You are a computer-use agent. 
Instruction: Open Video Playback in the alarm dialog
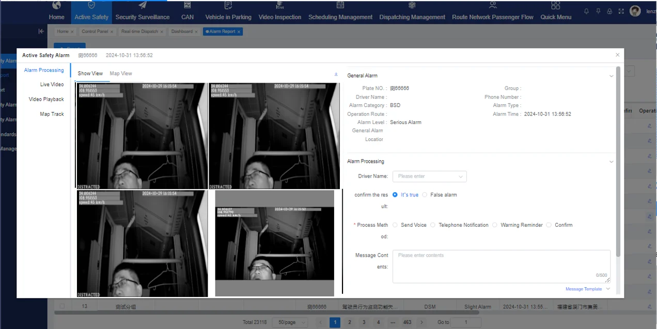tap(46, 99)
